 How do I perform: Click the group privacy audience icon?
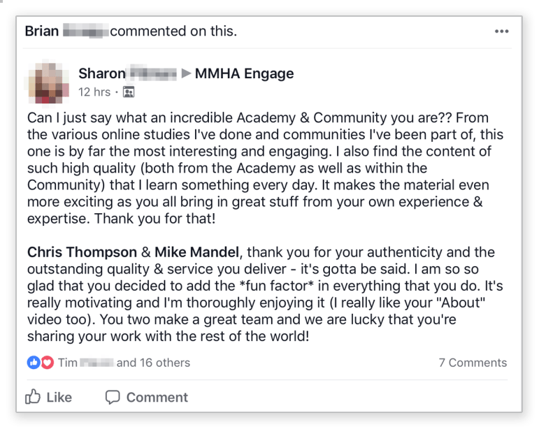click(129, 92)
